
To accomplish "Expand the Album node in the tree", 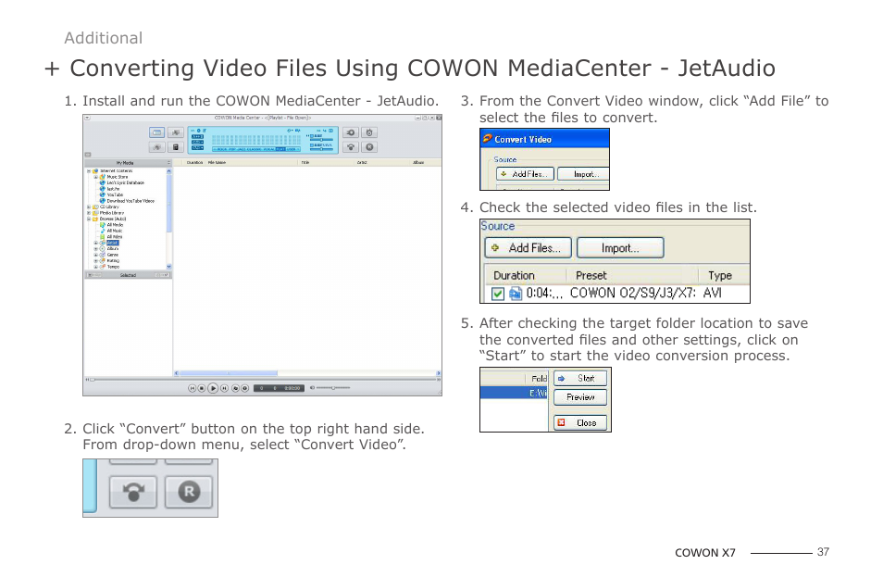I will [x=95, y=248].
